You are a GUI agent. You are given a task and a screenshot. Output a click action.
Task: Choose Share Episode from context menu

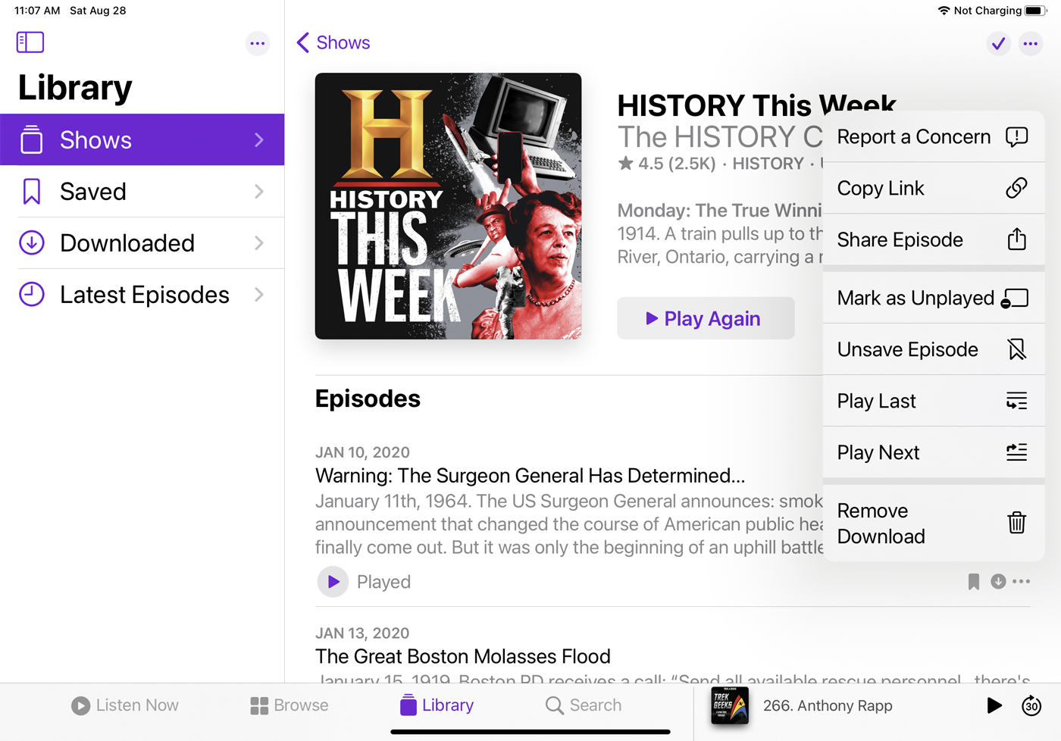pyautogui.click(x=934, y=239)
